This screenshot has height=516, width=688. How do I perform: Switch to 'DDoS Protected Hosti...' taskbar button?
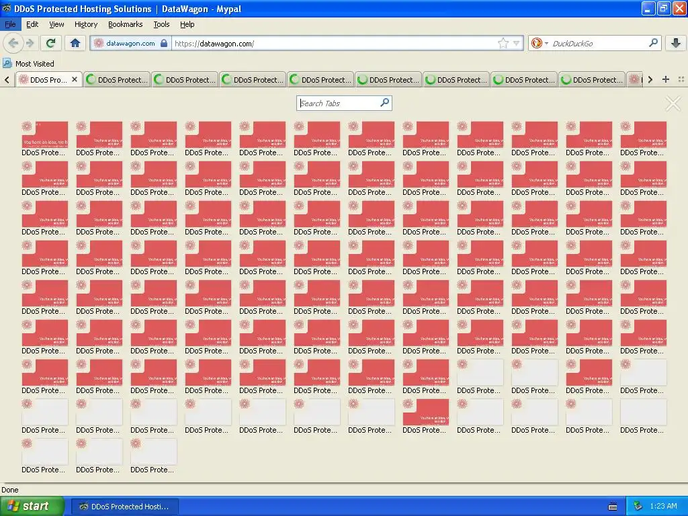coord(124,507)
